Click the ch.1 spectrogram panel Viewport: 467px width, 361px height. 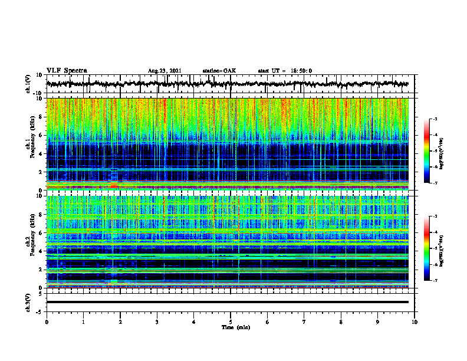point(228,144)
